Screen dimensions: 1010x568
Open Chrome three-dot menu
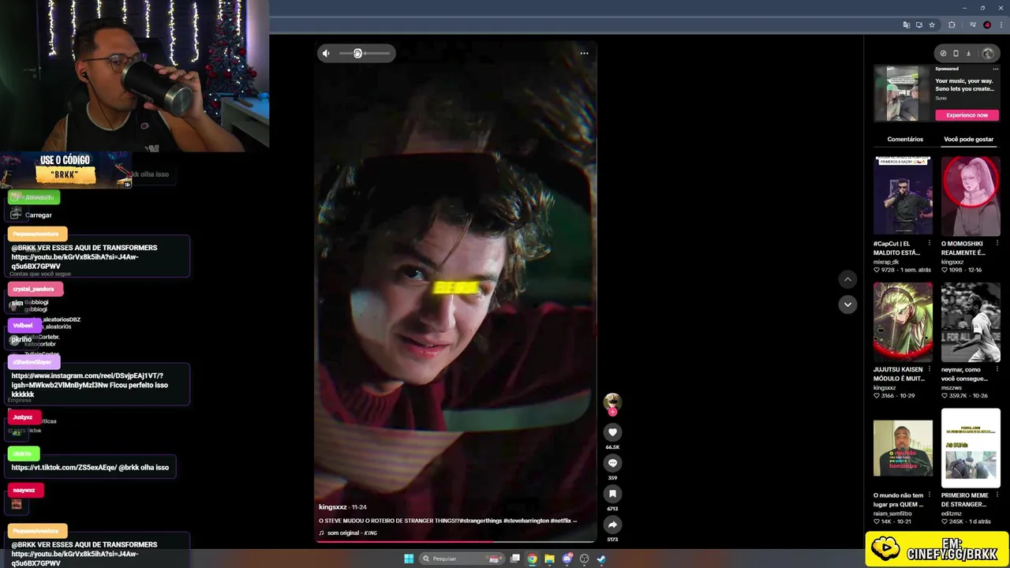pyautogui.click(x=1001, y=25)
